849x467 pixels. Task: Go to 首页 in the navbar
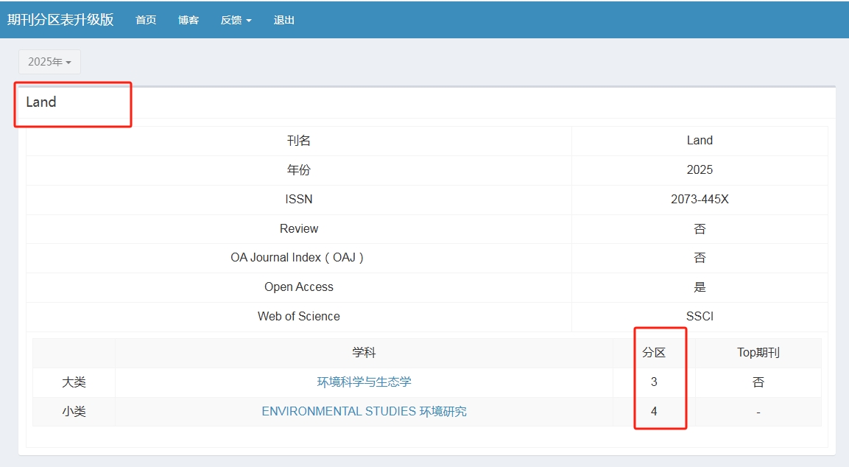(146, 20)
